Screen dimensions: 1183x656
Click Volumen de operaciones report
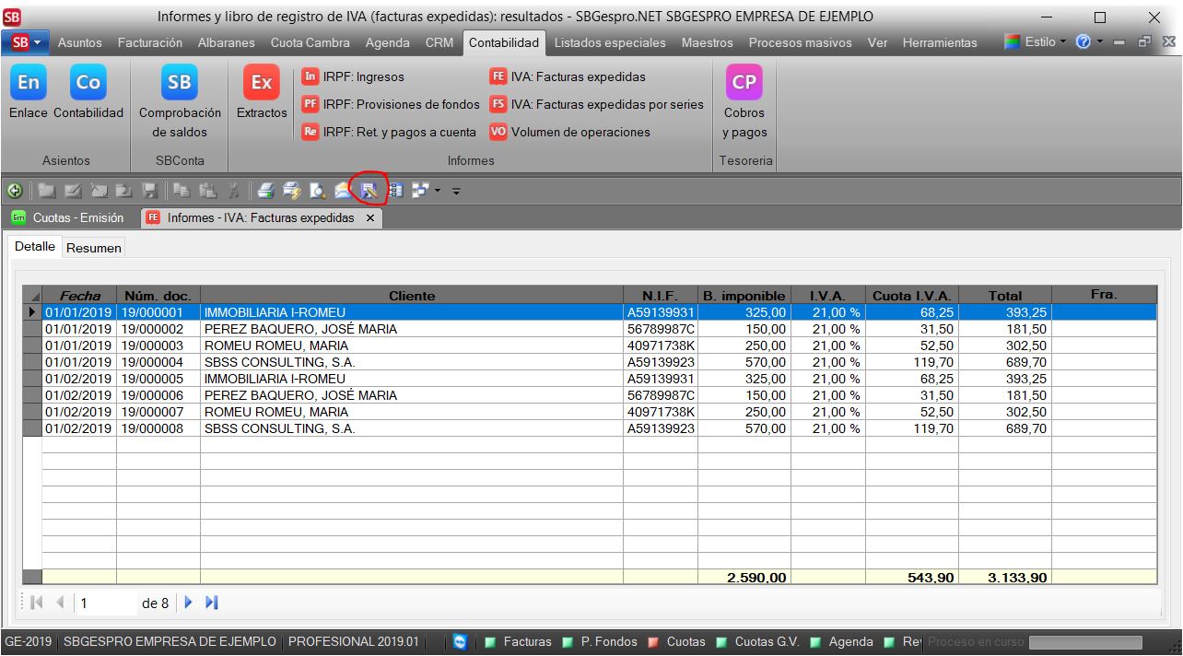[580, 132]
